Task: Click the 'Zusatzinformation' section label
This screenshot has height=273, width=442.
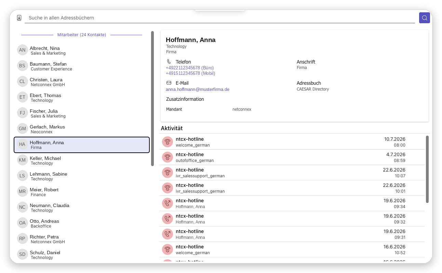Action: 185,99
